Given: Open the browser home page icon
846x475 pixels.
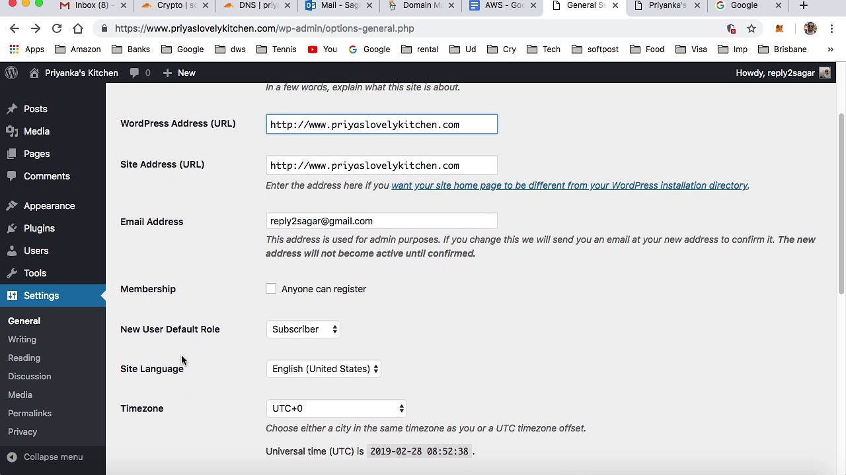Looking at the screenshot, I should coord(78,28).
